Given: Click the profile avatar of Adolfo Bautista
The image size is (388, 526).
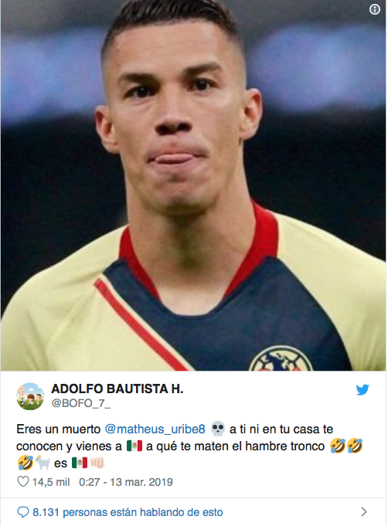Looking at the screenshot, I should 30,396.
